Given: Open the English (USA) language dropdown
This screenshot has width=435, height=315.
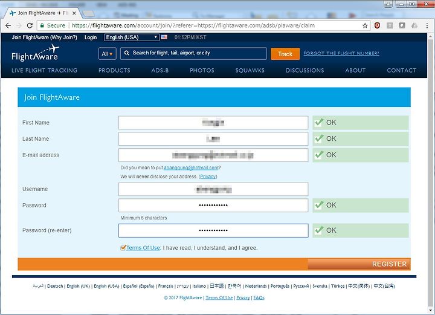Looking at the screenshot, I should click(x=132, y=37).
